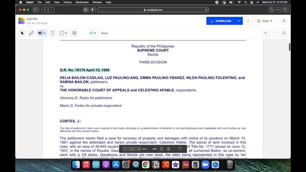Open Trash from the dock
306x172 pixels.
click(x=229, y=164)
